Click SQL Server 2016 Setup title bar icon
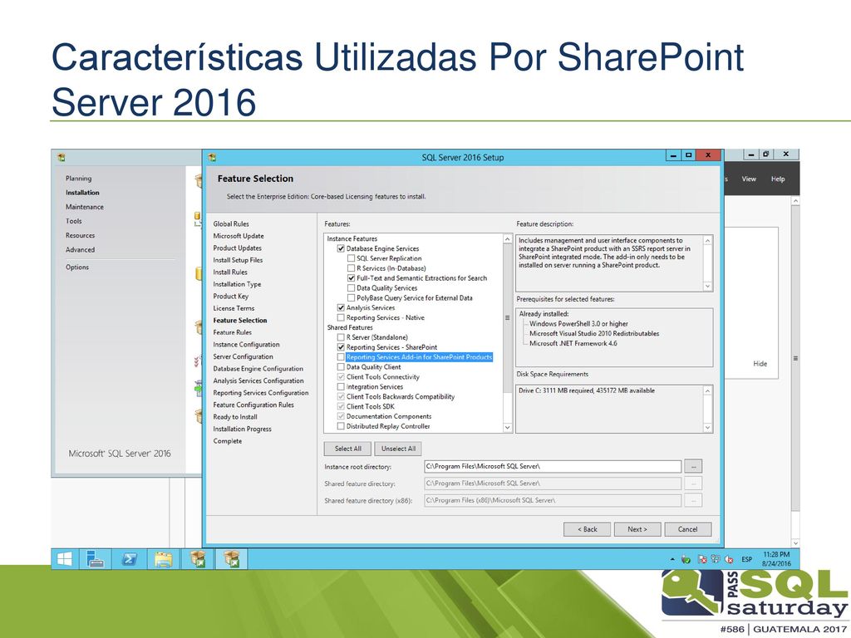The width and height of the screenshot is (851, 638). pos(212,157)
